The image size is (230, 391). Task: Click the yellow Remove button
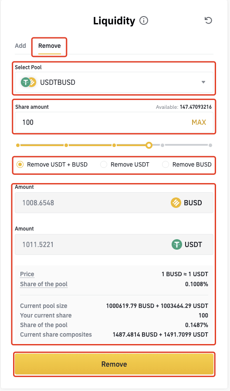114,364
